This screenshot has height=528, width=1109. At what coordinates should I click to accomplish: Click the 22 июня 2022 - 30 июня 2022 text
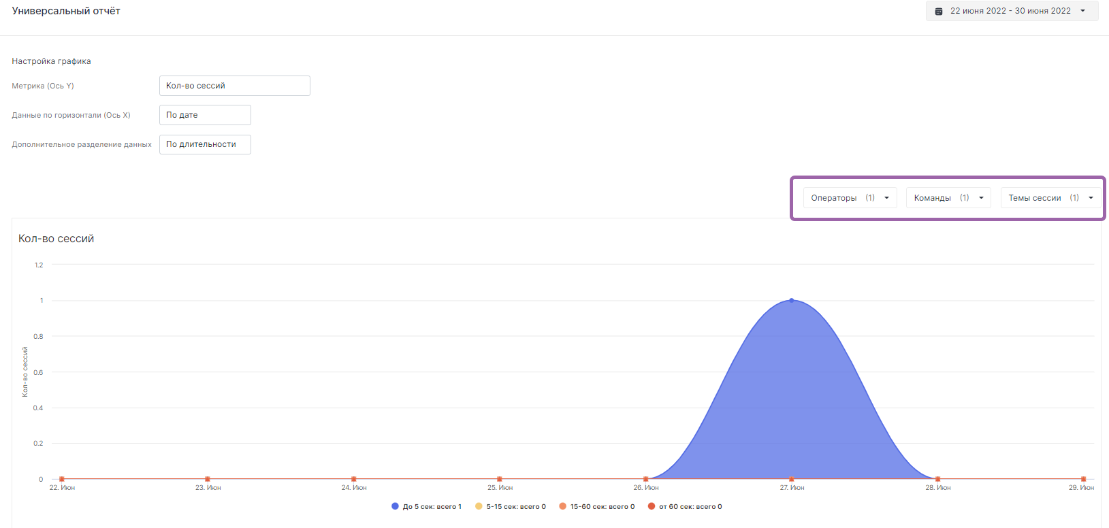coord(1010,11)
